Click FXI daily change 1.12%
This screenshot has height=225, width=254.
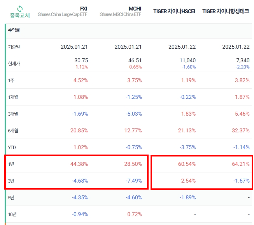(x=82, y=67)
